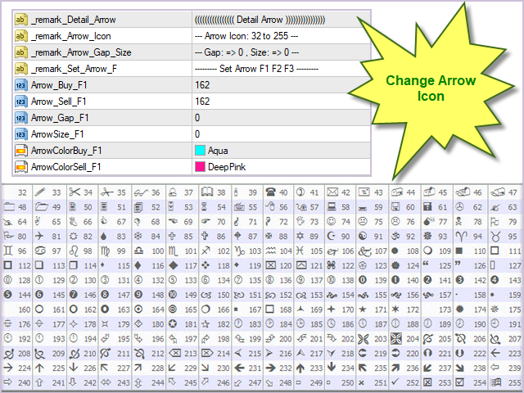This screenshot has width=524, height=393.
Task: Open the Aqua color swatch for ArrowColorBuy_F1
Action: point(200,150)
